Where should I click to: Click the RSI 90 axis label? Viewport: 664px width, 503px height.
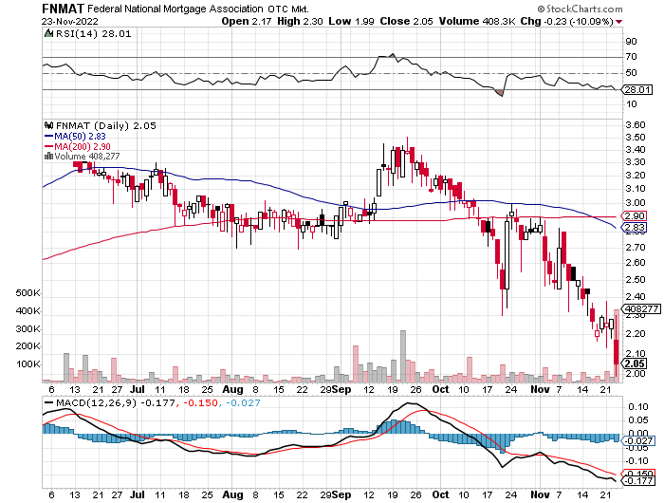point(632,42)
